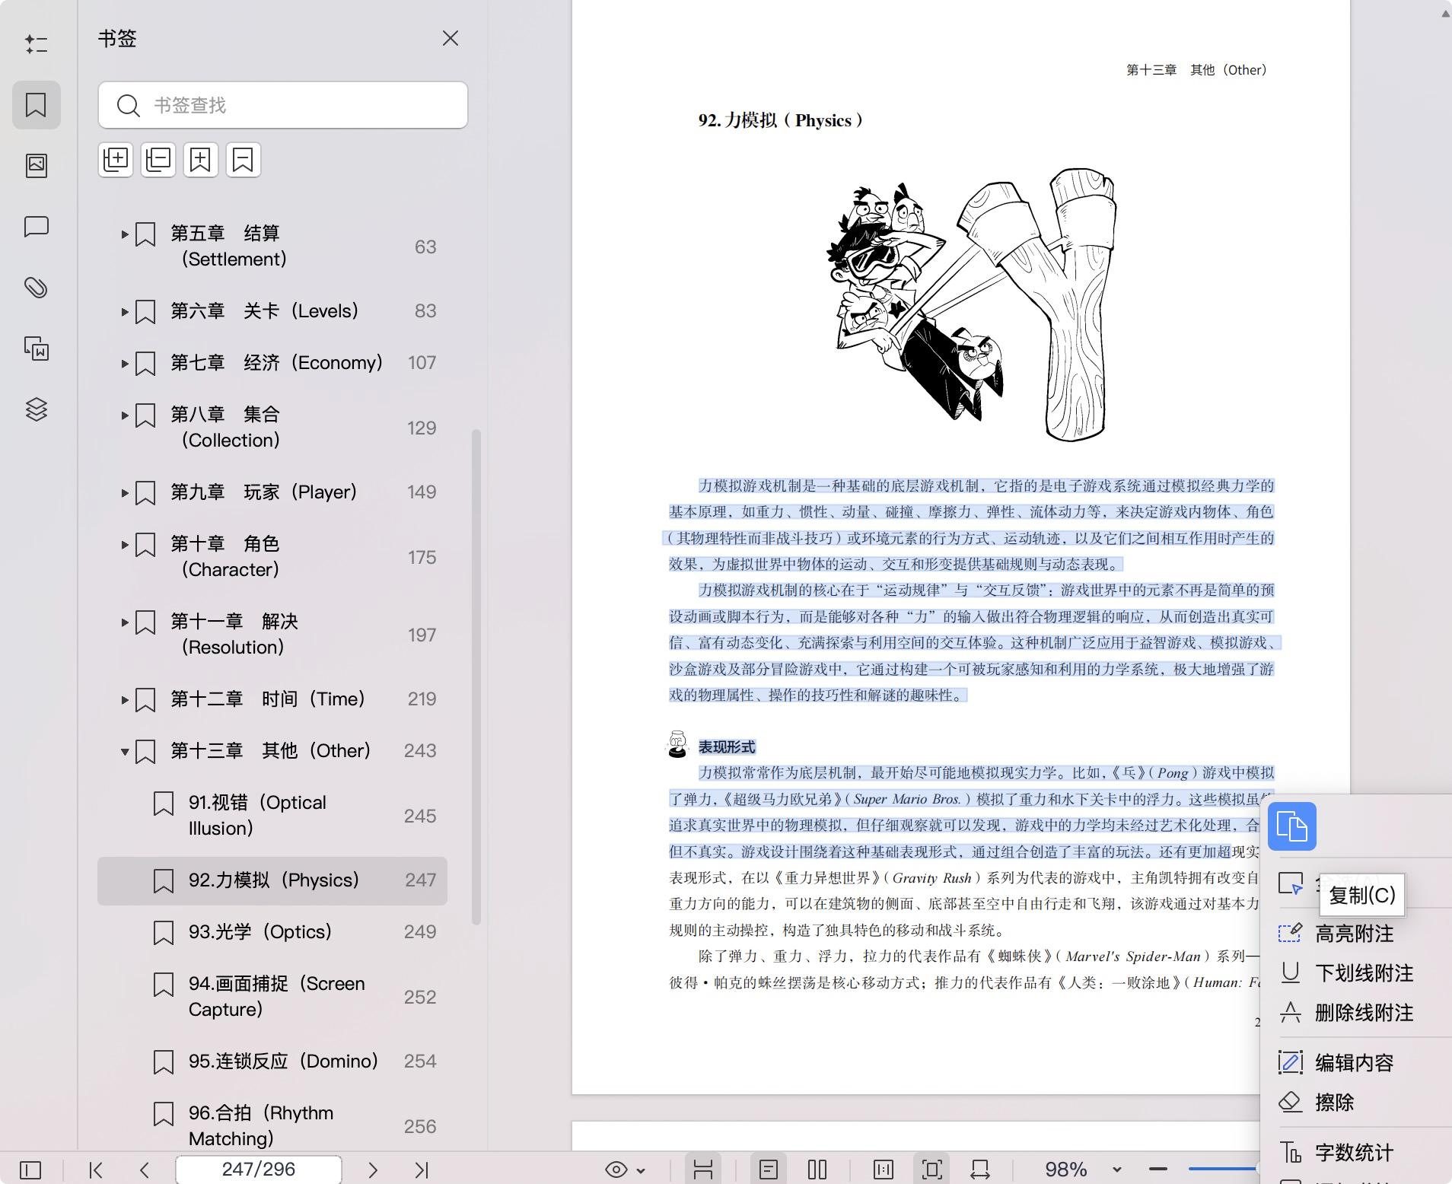Toggle the actual size 1:1 view

[884, 1170]
